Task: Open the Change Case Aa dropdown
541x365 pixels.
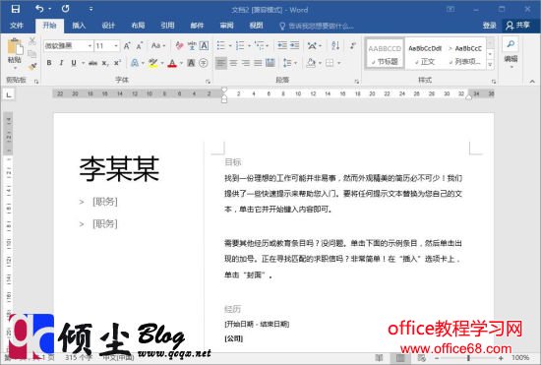Action: pyautogui.click(x=158, y=45)
